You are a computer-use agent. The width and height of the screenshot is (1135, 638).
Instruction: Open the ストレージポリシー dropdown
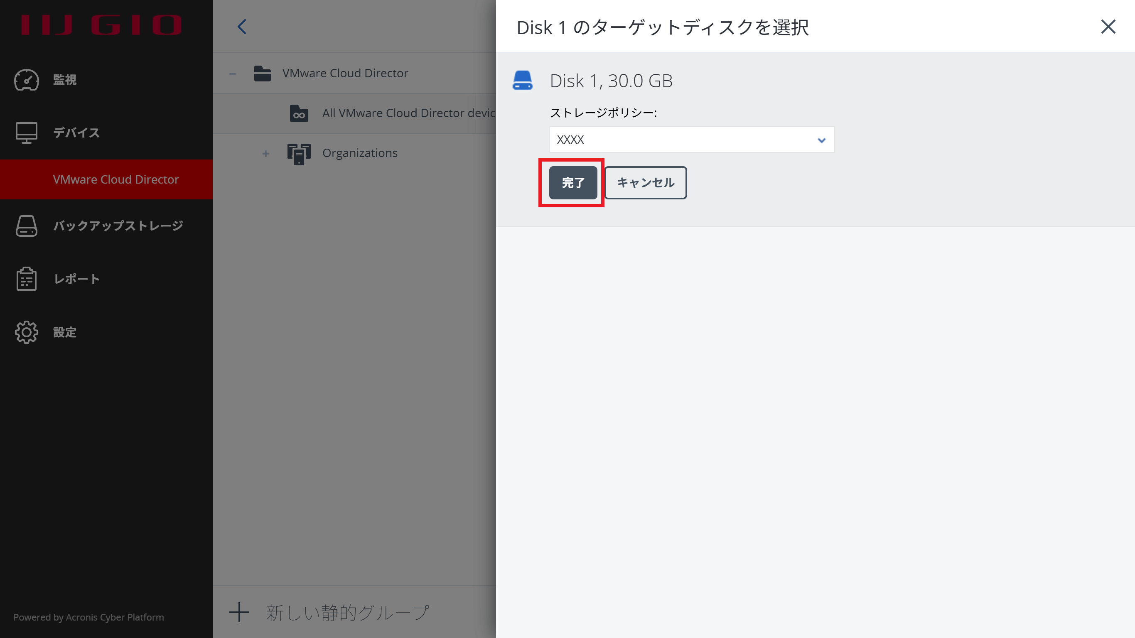pyautogui.click(x=691, y=140)
